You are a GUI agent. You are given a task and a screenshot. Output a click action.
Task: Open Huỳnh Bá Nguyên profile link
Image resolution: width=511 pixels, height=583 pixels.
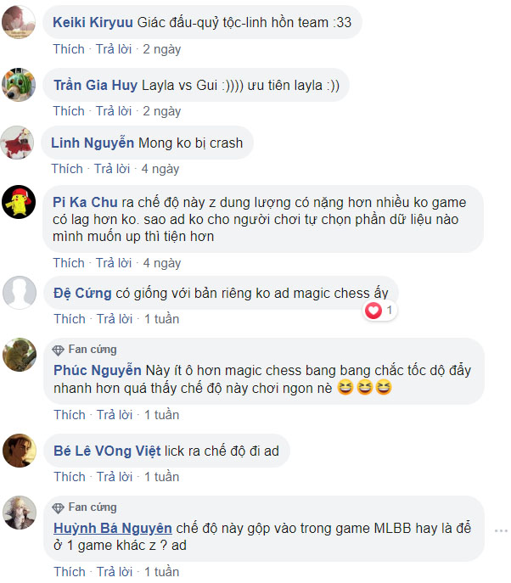113,528
